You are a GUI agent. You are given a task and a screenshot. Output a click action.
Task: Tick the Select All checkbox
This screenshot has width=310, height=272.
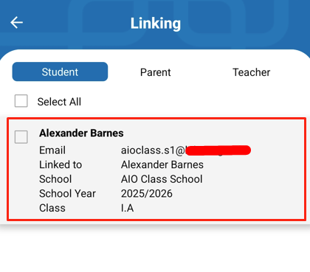point(21,101)
